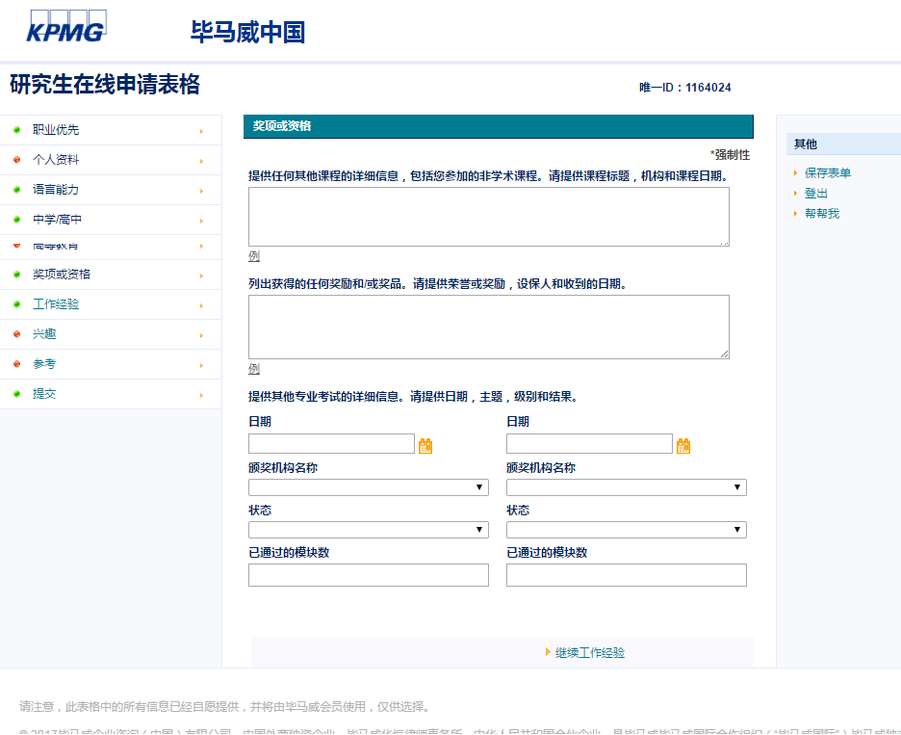Open 语言能力 section in sidebar

point(56,190)
